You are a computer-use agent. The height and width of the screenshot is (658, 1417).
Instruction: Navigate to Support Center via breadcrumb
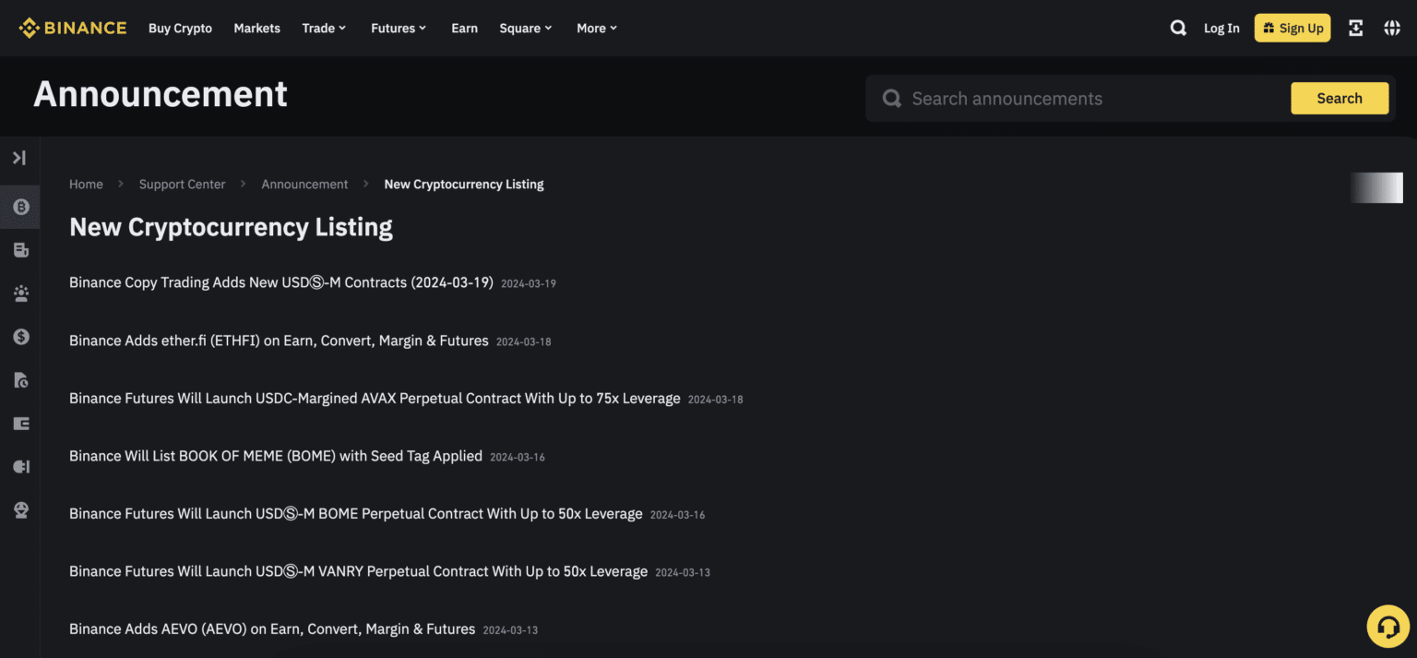coord(182,184)
